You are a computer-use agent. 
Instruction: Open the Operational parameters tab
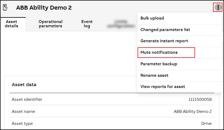[x=50, y=24]
